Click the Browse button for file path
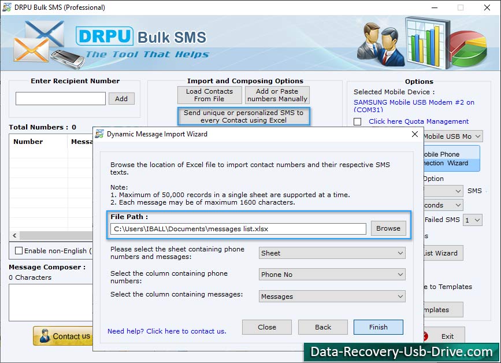This screenshot has height=363, width=501. click(388, 228)
